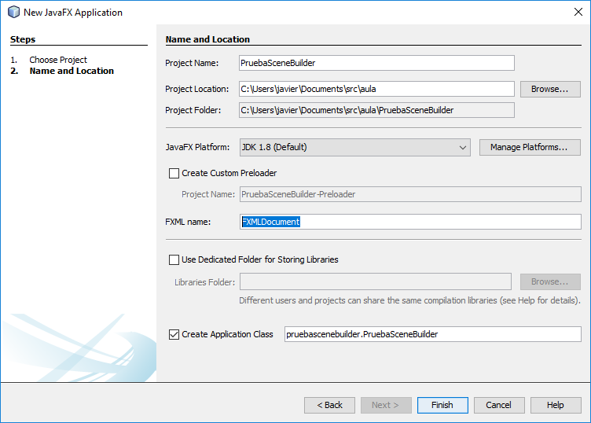Focus the Project Location path field

(x=376, y=89)
